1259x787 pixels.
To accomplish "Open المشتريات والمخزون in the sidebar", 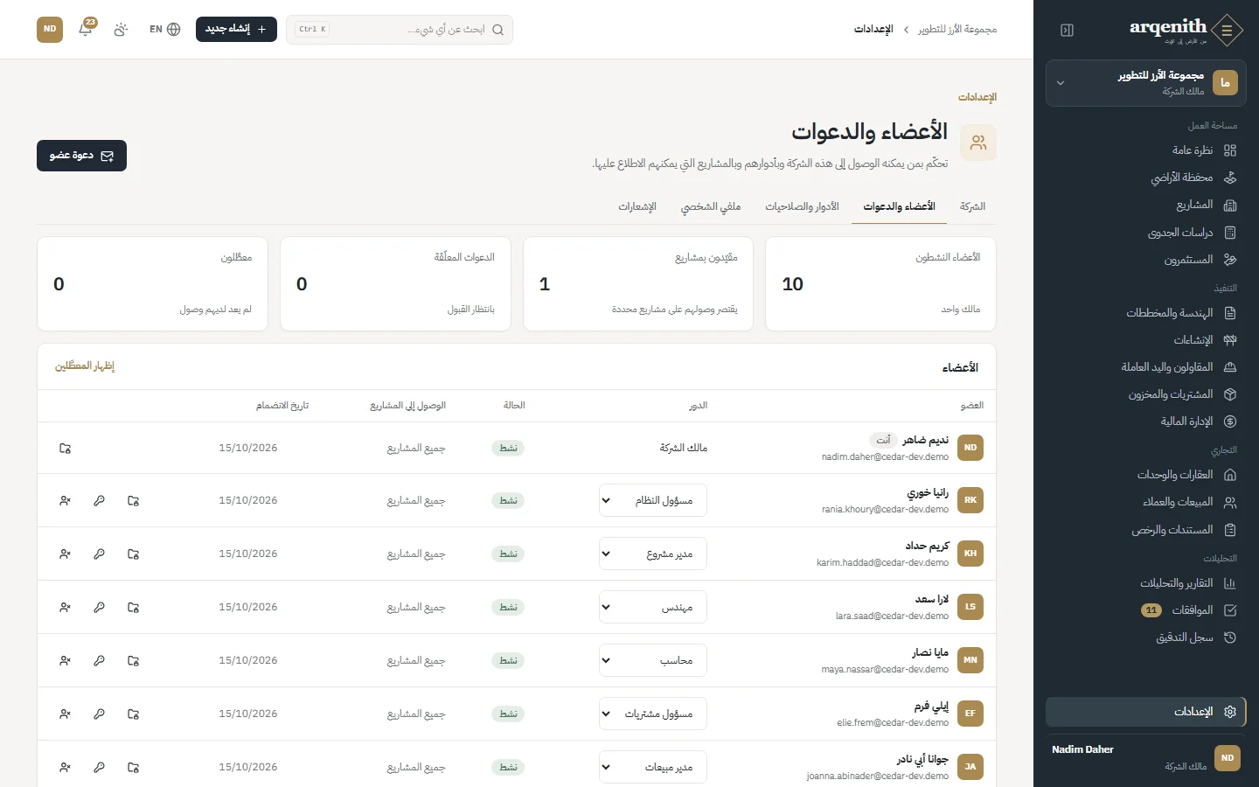I will (x=1146, y=394).
